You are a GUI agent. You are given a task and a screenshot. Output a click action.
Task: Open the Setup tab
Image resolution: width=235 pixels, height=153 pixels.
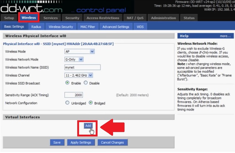click(9, 18)
